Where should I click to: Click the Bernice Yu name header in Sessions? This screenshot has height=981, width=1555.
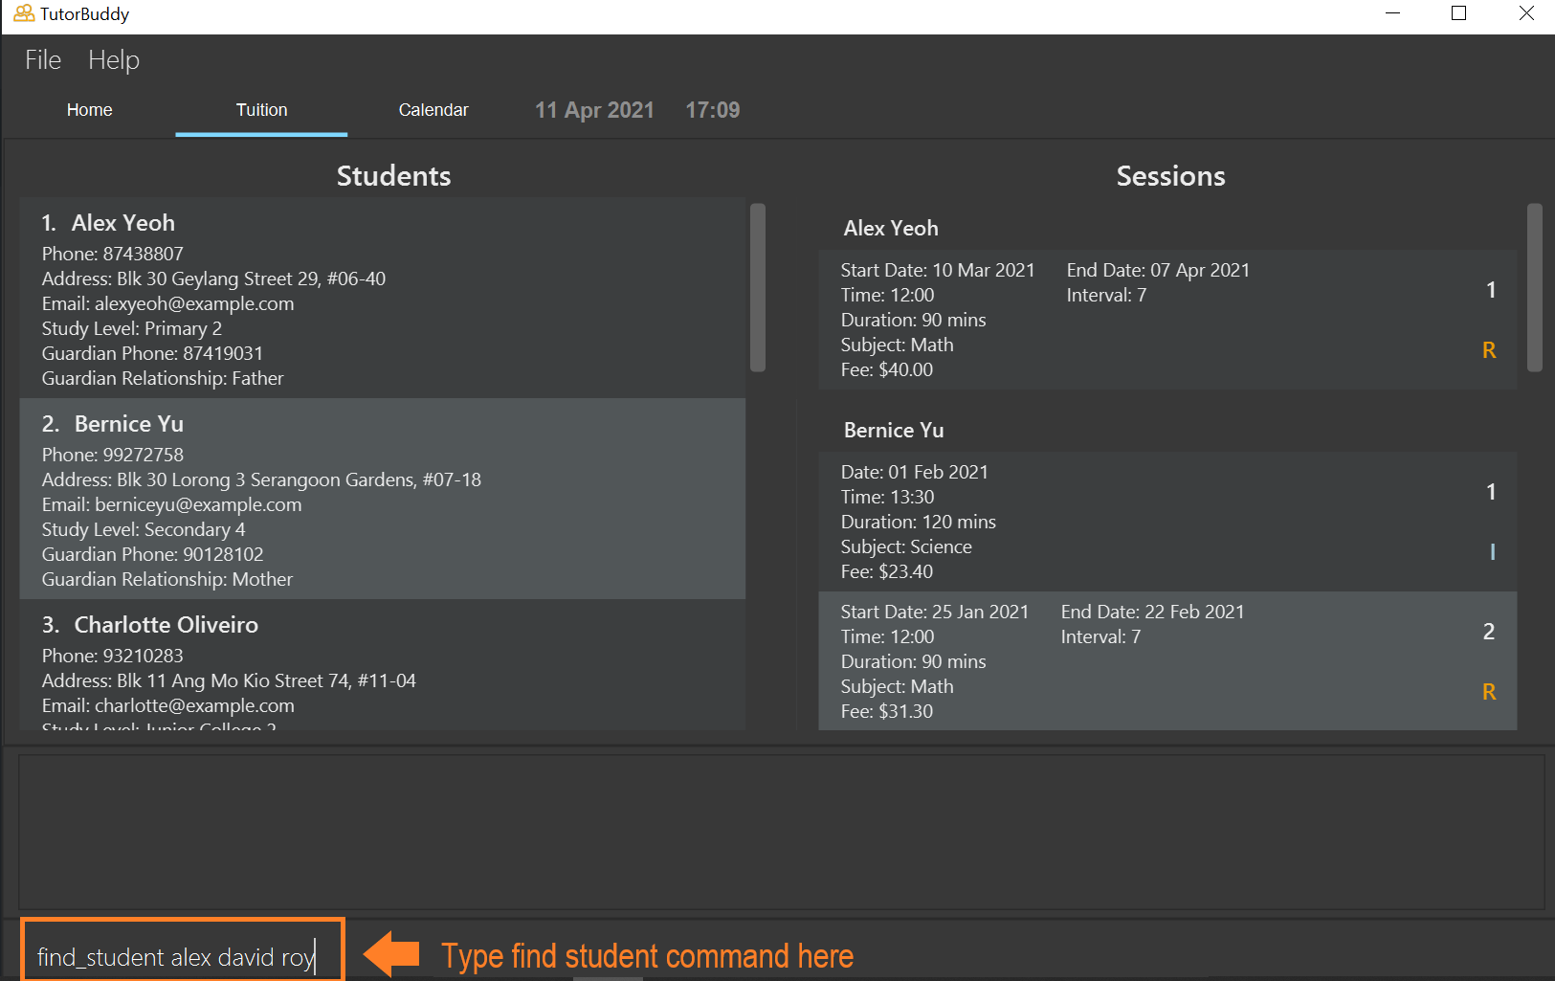(x=894, y=431)
